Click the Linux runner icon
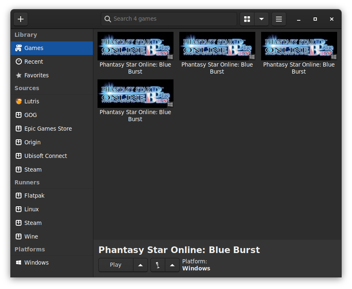Image resolution: width=352 pixels, height=289 pixels. (19, 209)
